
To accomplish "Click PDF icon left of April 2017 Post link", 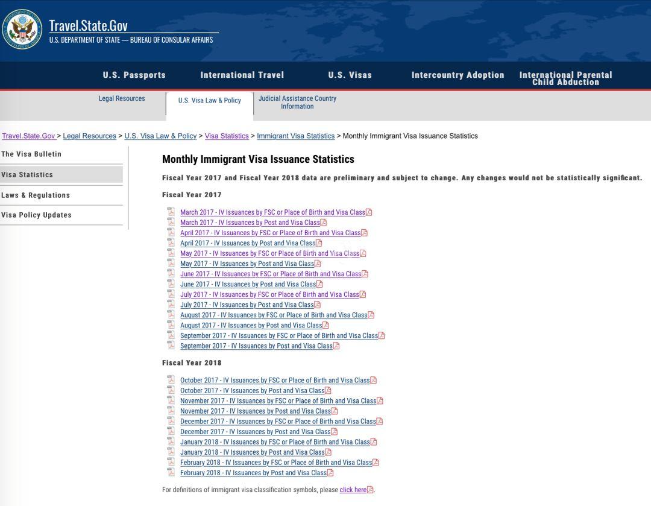I will (171, 242).
